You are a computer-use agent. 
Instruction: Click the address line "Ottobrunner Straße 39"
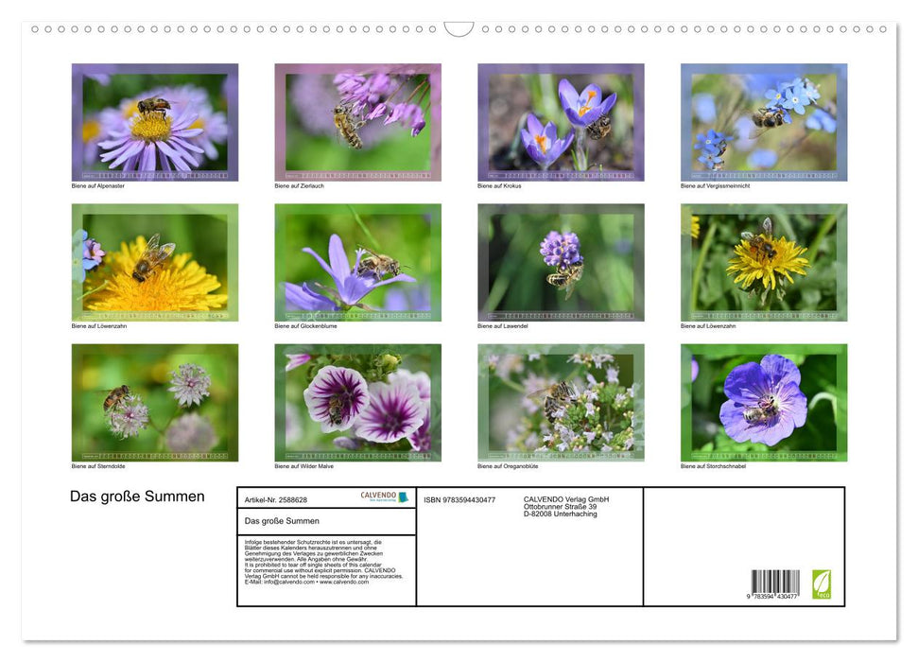click(561, 507)
